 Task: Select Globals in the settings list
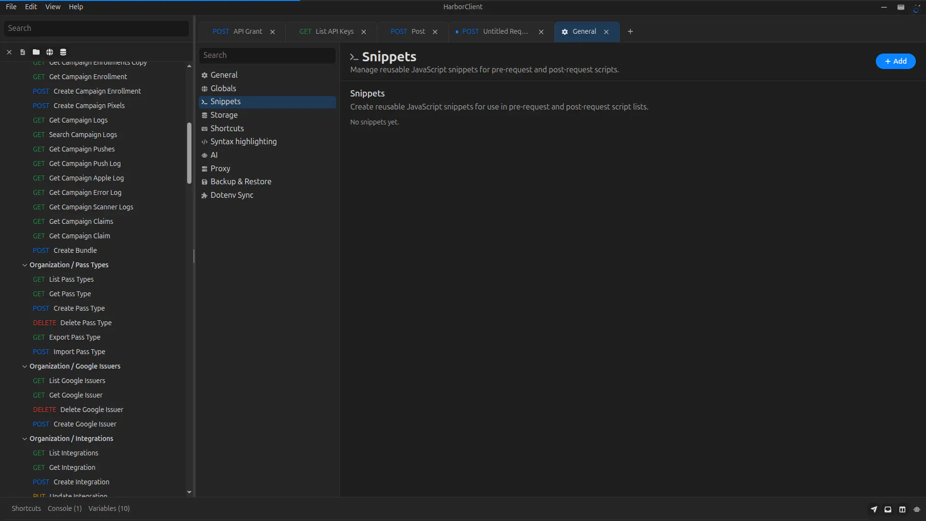click(267, 89)
